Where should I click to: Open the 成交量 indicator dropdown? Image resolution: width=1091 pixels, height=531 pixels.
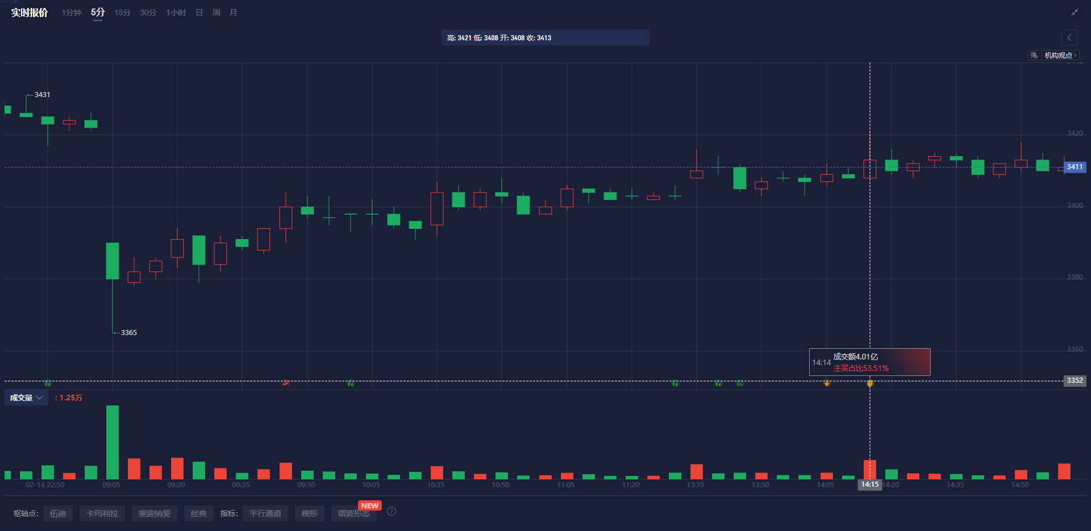(x=26, y=398)
